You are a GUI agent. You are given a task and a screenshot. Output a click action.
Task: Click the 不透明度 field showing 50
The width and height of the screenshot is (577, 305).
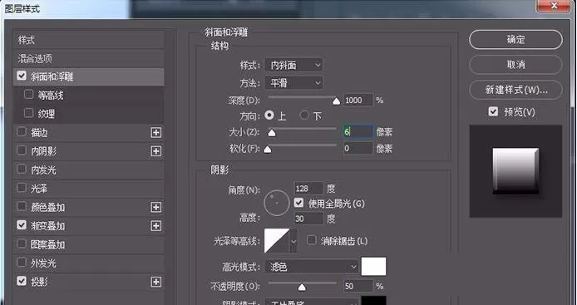tap(358, 286)
